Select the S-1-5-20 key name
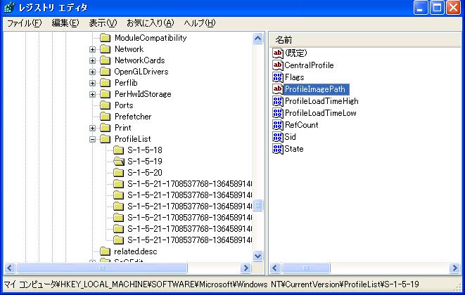 click(x=145, y=173)
